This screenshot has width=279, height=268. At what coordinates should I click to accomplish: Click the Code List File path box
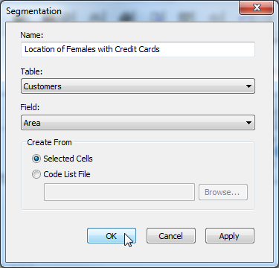click(x=119, y=192)
